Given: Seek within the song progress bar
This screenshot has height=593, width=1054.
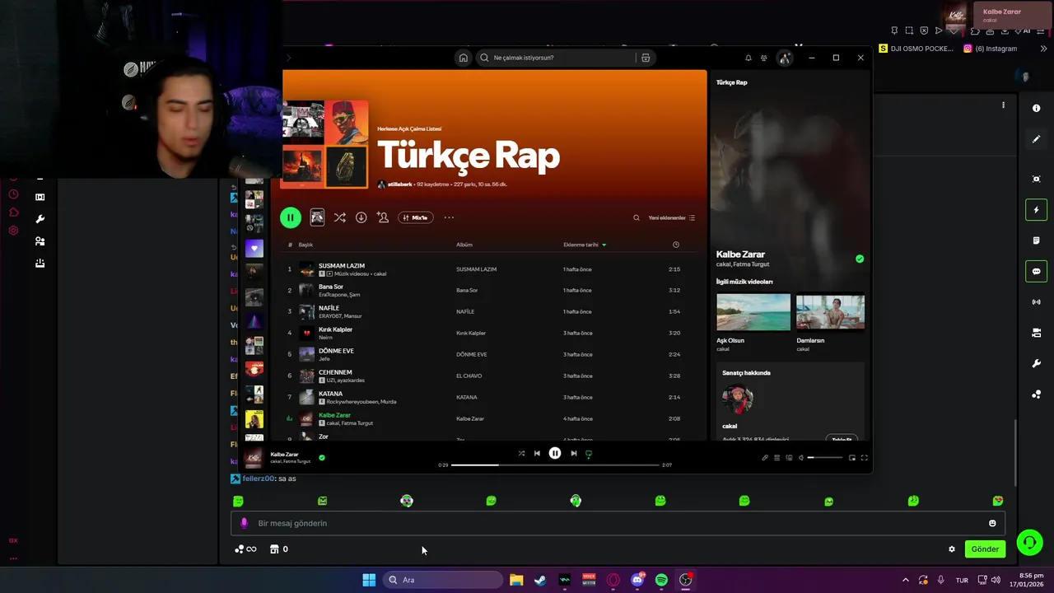Looking at the screenshot, I should click(x=555, y=465).
